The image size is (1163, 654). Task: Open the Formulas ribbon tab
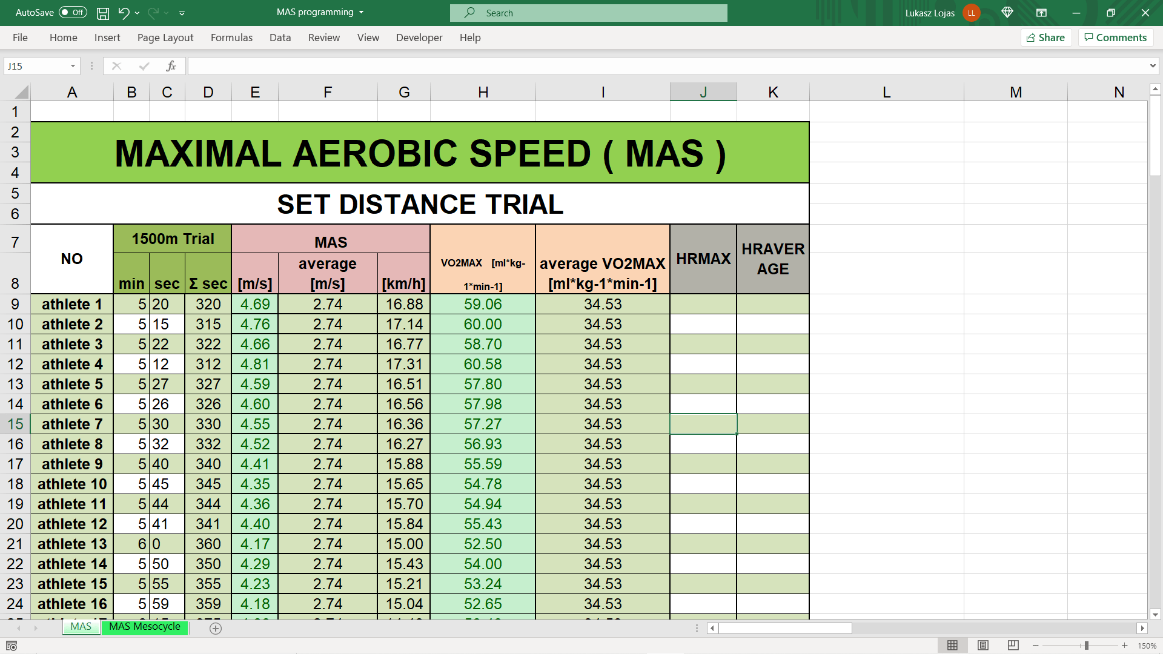pos(231,38)
